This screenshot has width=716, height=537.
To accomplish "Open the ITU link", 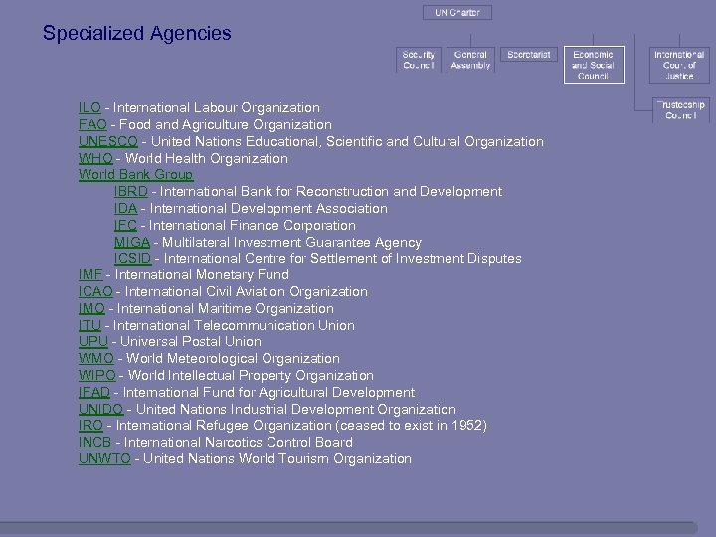I will [89, 325].
